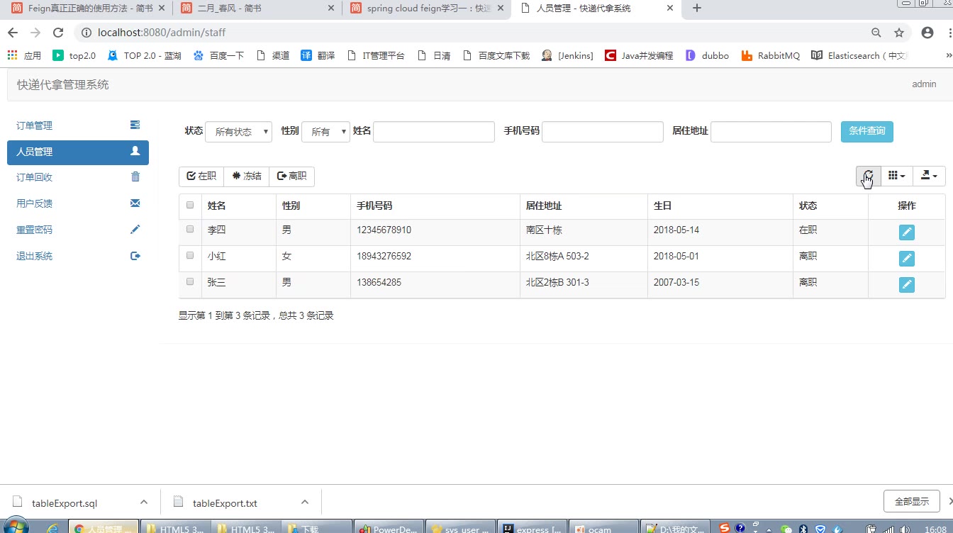953x533 pixels.
Task: Click the 条件查询 search button
Action: coord(866,131)
